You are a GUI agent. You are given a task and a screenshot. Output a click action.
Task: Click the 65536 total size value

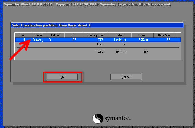tap(121, 52)
